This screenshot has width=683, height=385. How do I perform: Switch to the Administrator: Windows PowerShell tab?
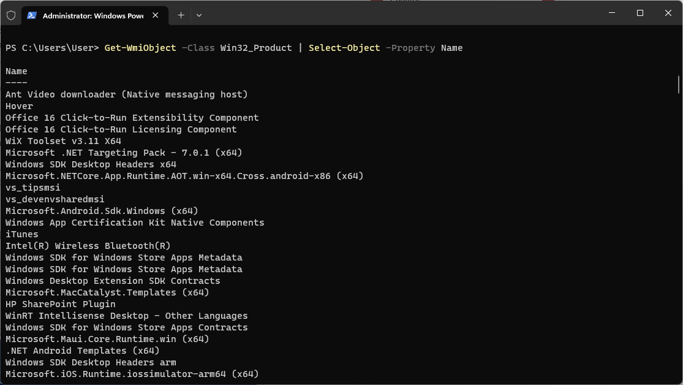95,16
